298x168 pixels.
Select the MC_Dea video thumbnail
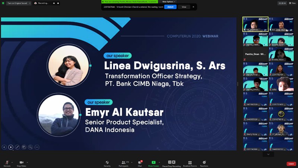point(281,24)
